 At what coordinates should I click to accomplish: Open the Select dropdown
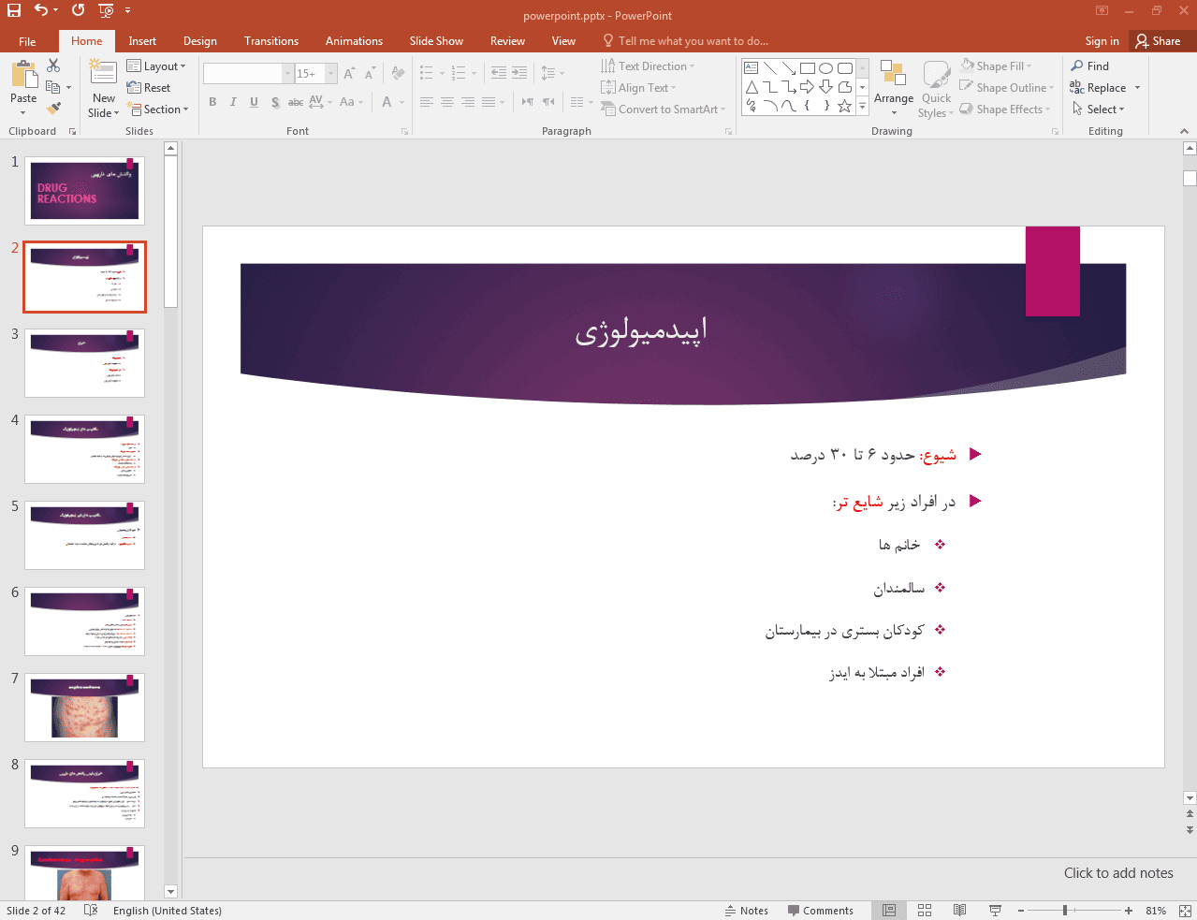pyautogui.click(x=1099, y=110)
